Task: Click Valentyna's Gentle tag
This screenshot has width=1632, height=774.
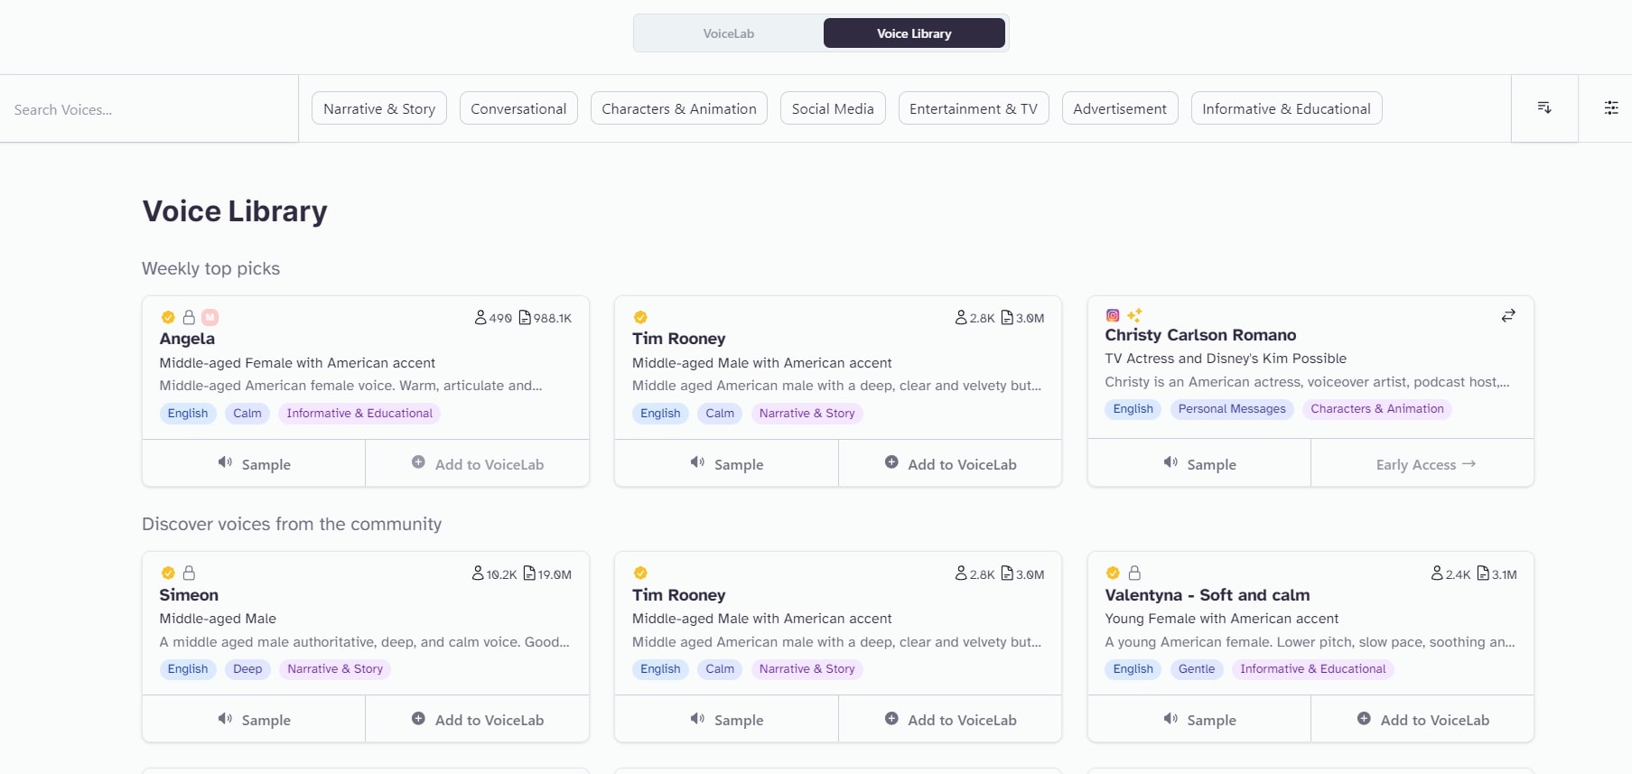Action: pos(1197,668)
